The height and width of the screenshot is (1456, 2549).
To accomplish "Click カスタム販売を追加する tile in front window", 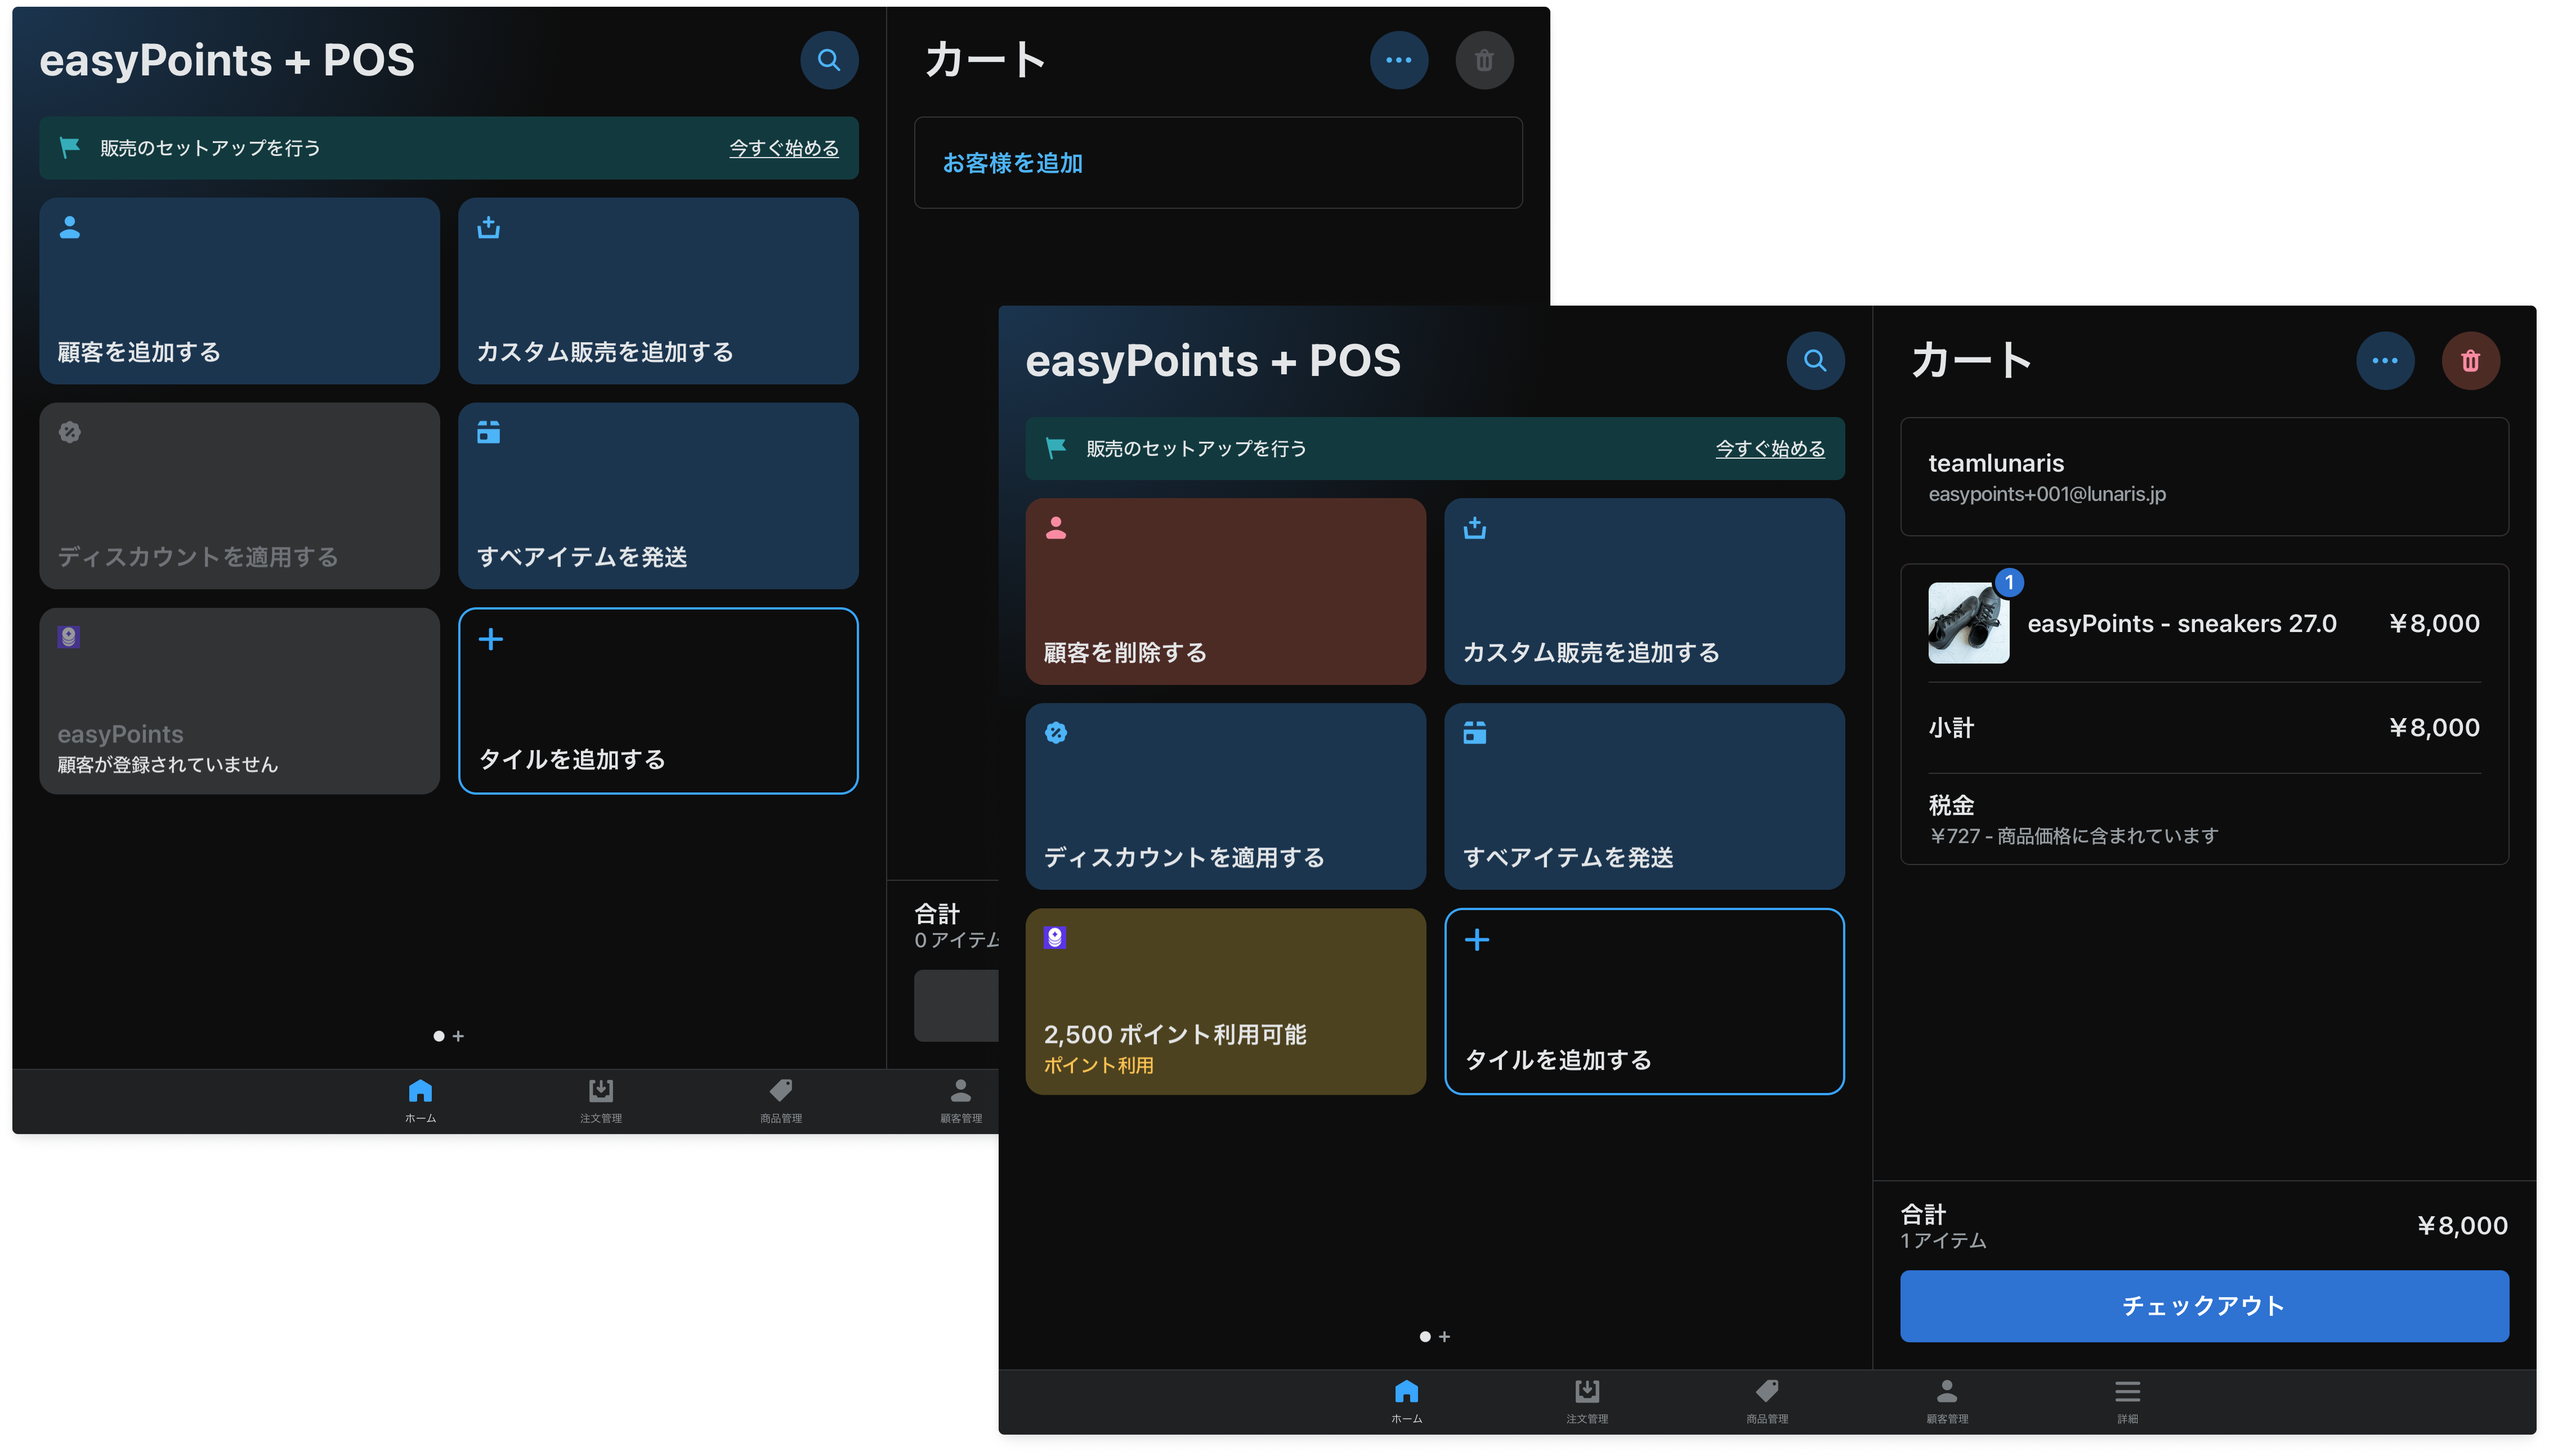I will [1644, 591].
